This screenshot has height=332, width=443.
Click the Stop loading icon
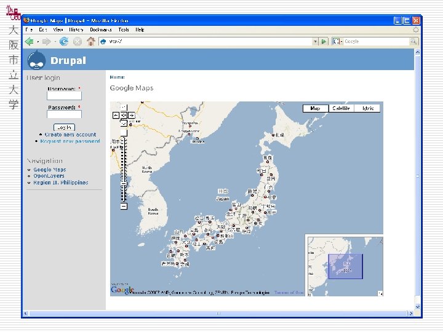pos(78,42)
